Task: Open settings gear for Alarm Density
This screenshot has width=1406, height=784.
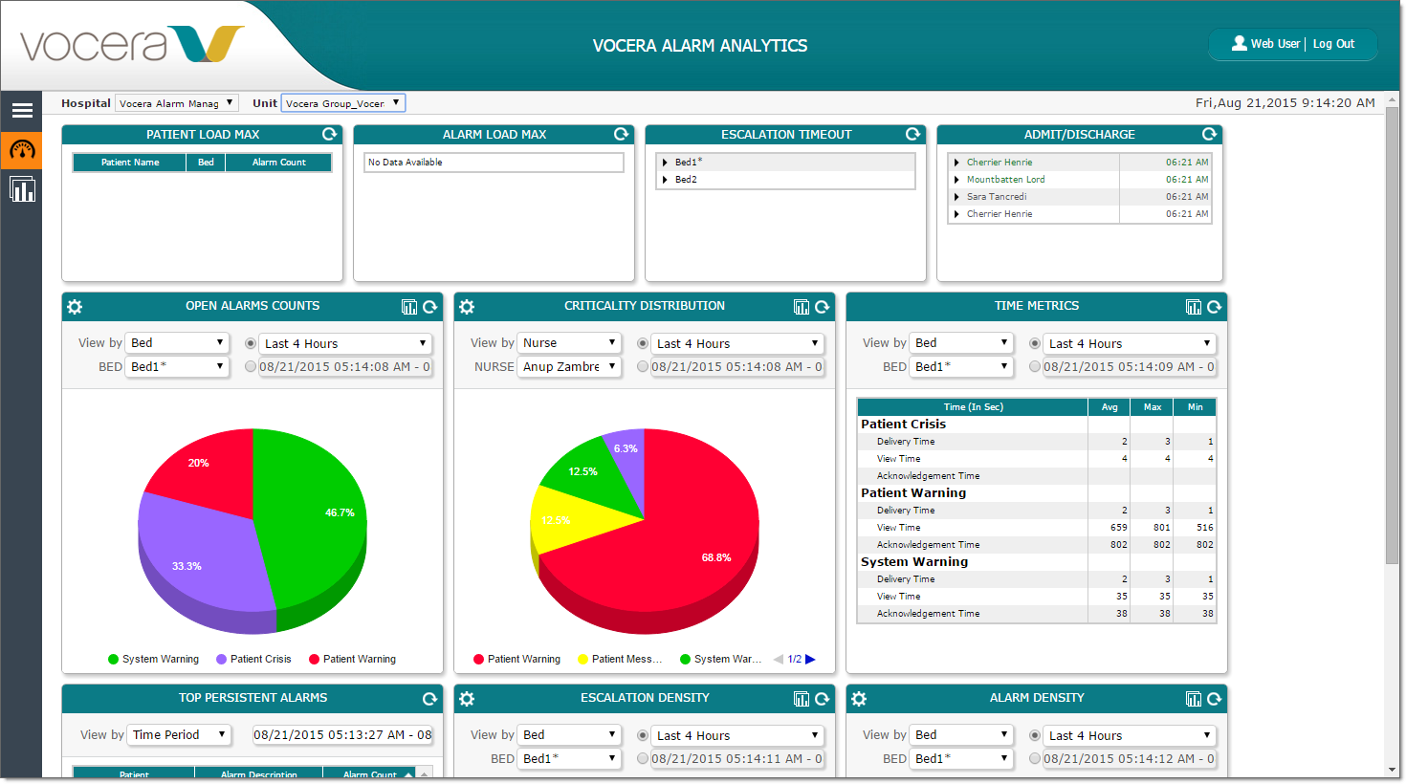Action: [859, 699]
